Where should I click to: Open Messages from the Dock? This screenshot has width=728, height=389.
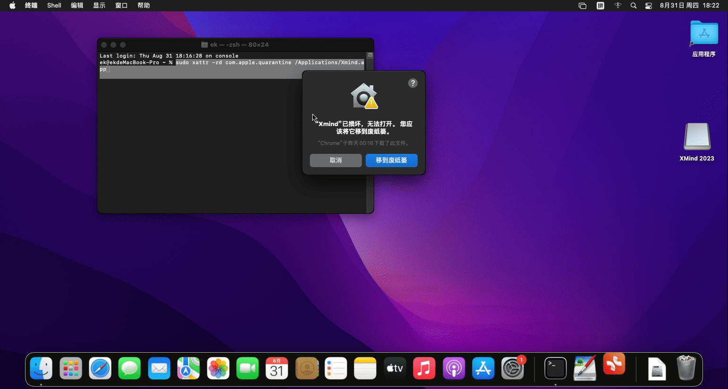pos(129,368)
